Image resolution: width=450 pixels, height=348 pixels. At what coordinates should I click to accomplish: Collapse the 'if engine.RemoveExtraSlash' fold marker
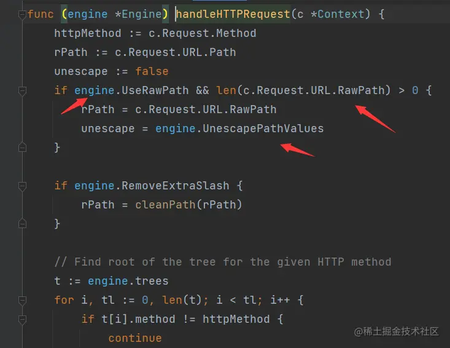(22, 186)
